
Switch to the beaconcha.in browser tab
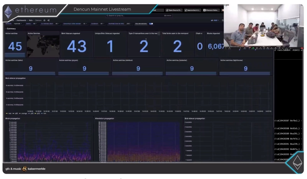[x=192, y=10]
